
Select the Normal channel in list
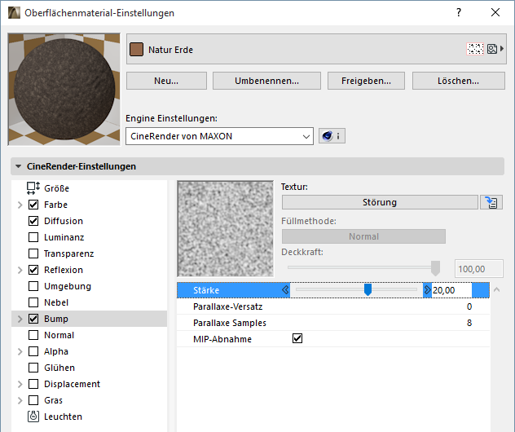coord(59,335)
